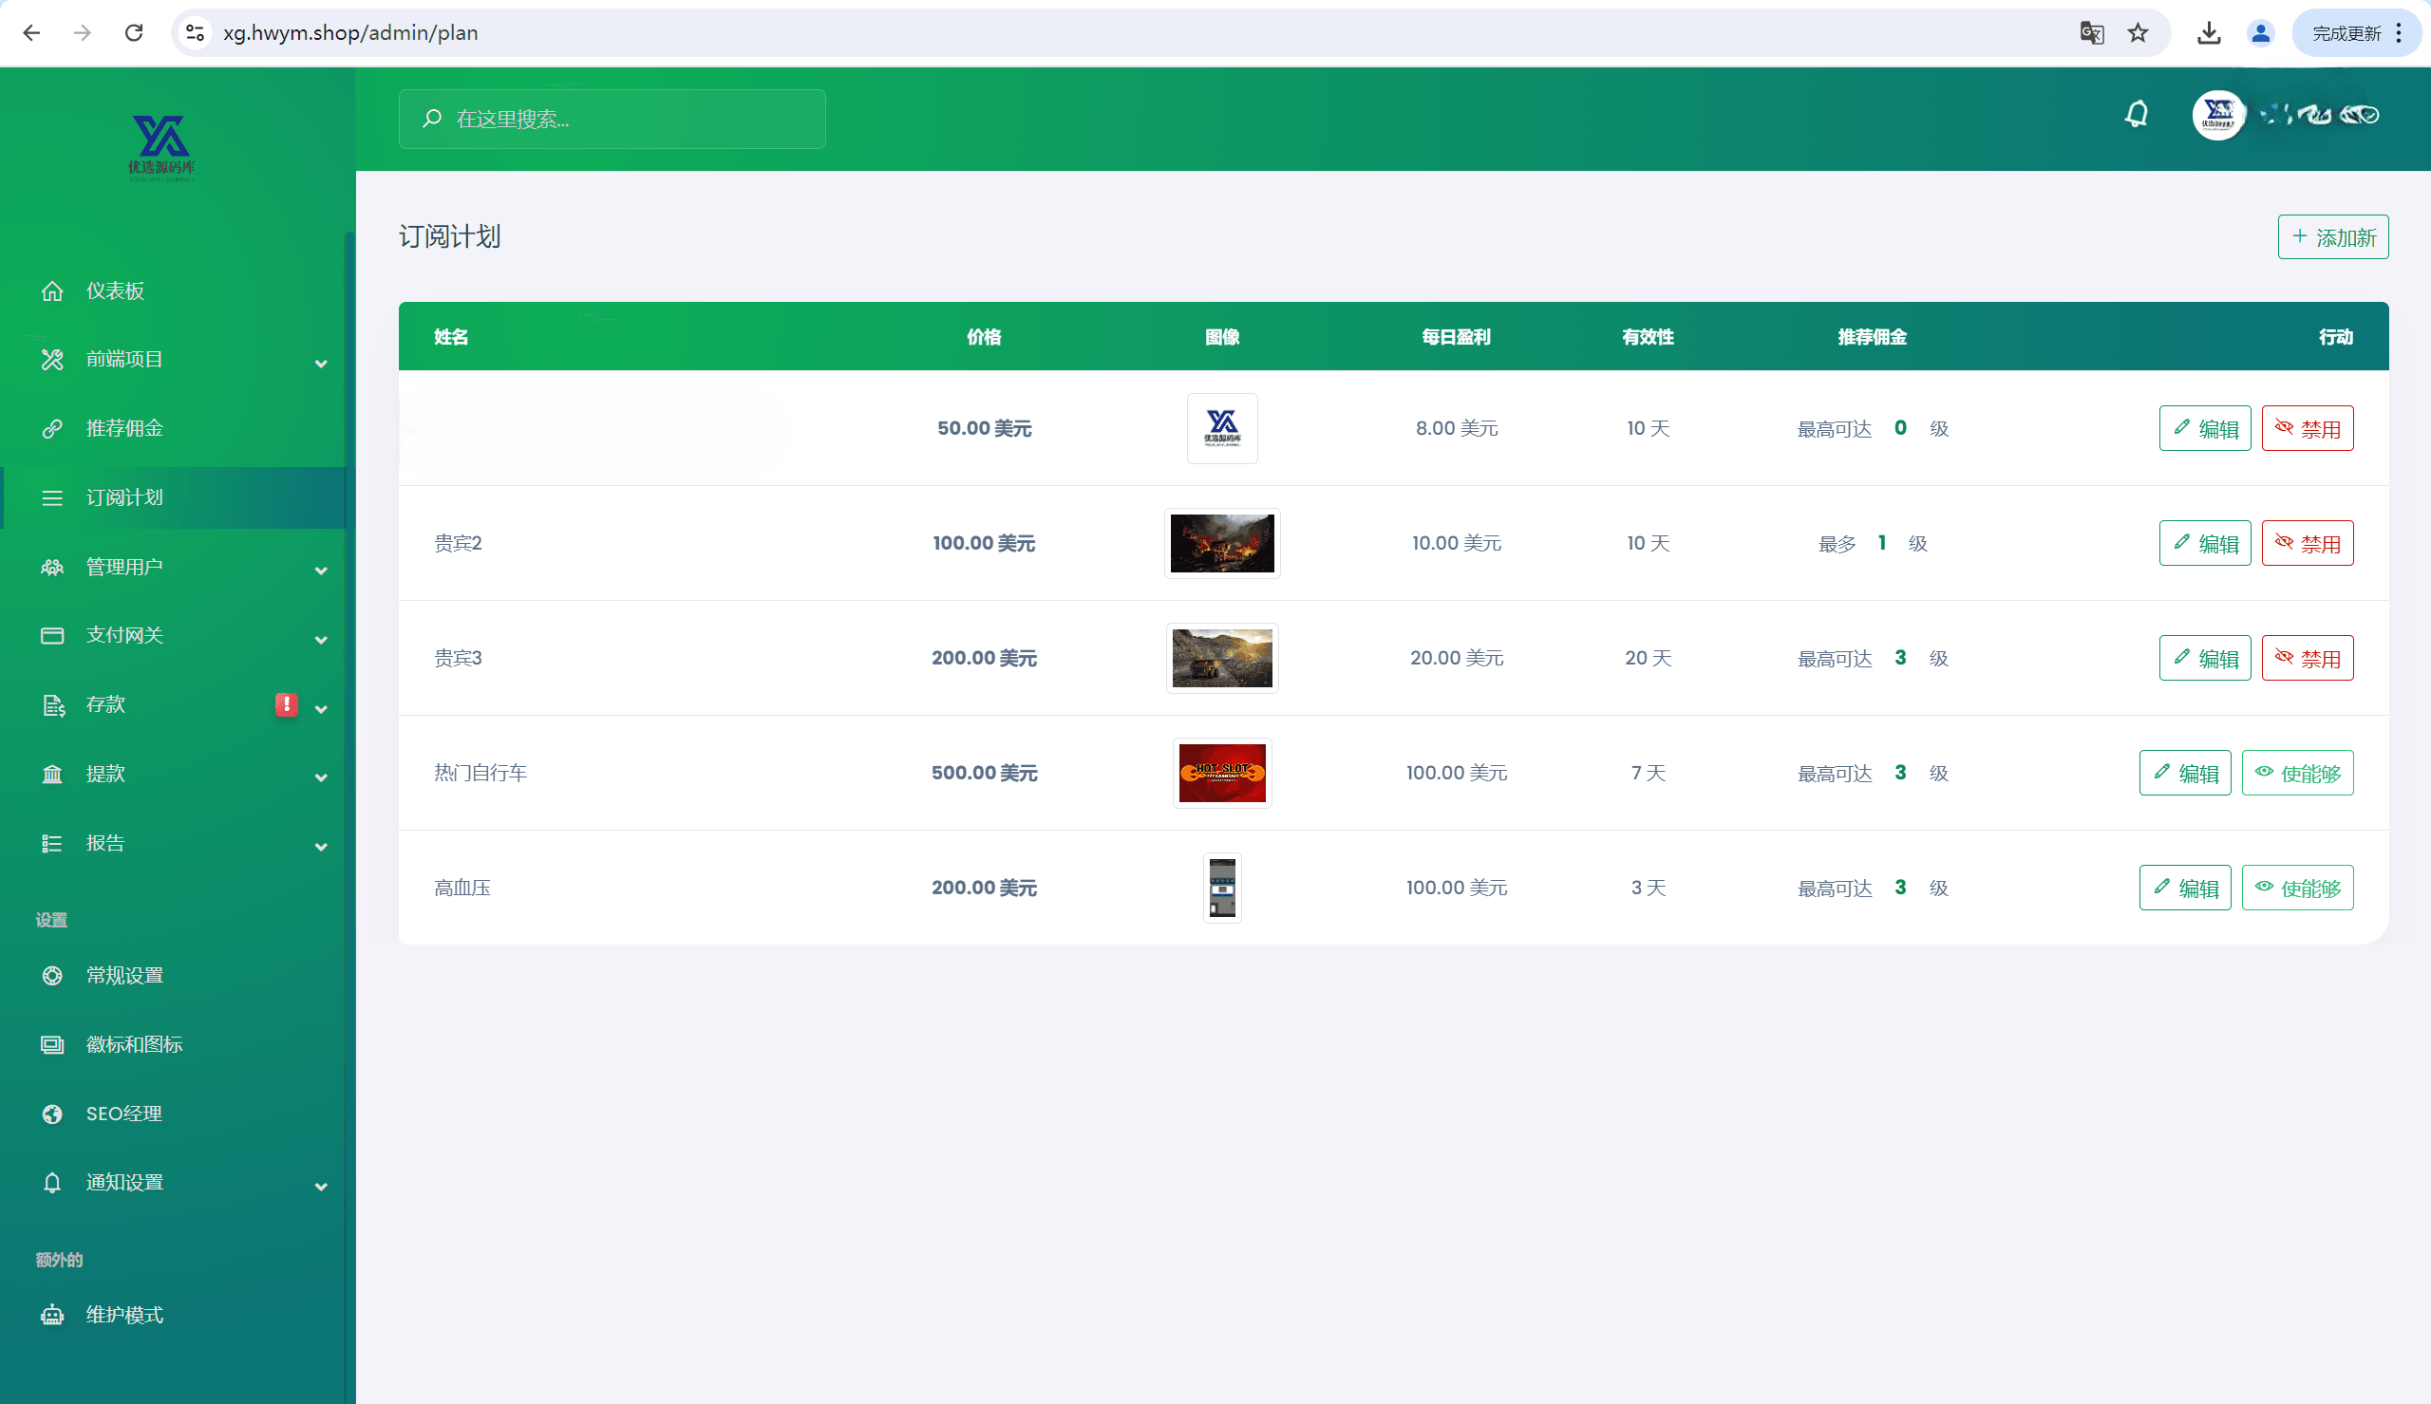Enable the 高血压 plan with 使能够

click(2297, 888)
